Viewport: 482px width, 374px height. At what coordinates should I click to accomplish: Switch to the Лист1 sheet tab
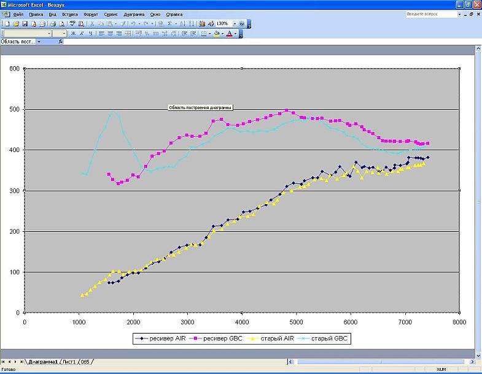pyautogui.click(x=68, y=362)
